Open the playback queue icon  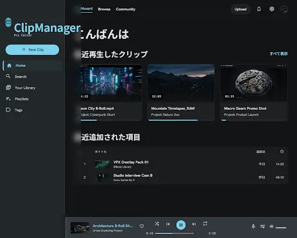[262, 226]
